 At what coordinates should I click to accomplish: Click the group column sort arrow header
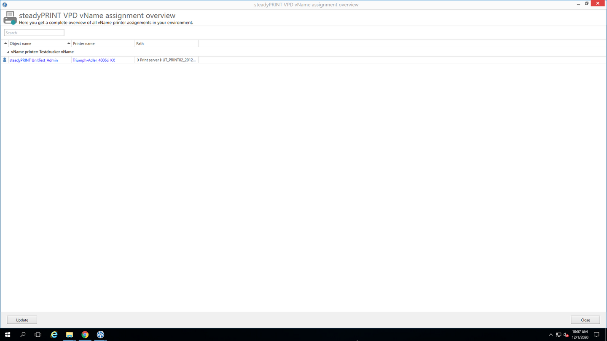(5, 43)
